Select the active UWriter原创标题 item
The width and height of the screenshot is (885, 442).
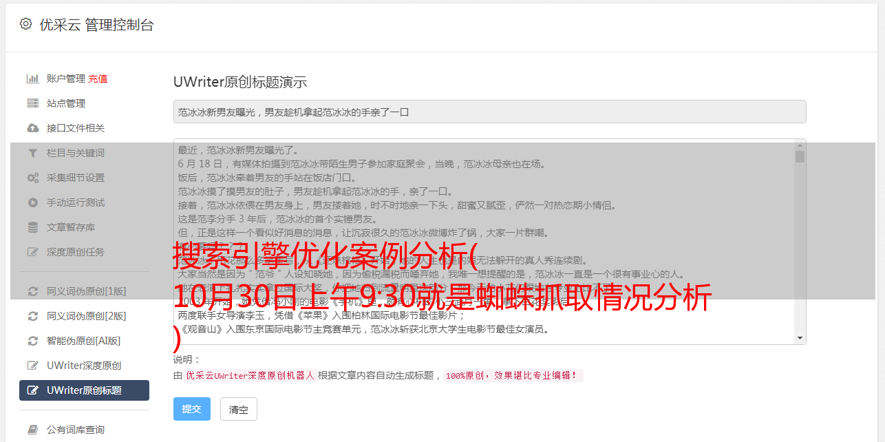(x=84, y=390)
